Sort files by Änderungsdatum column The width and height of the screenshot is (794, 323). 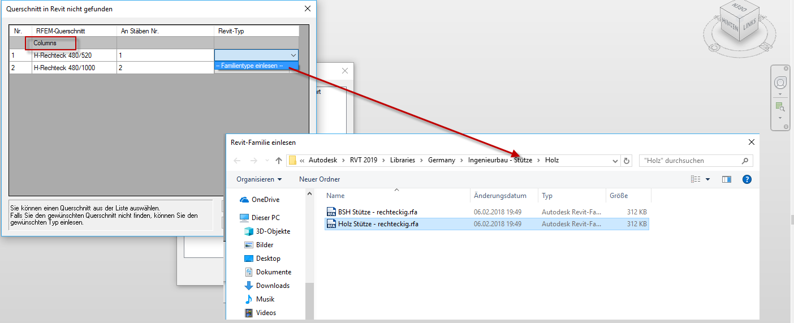click(x=504, y=196)
